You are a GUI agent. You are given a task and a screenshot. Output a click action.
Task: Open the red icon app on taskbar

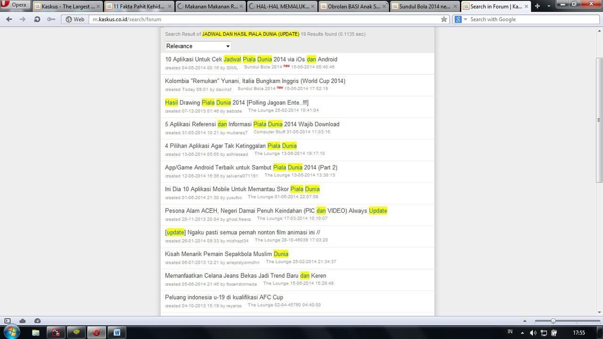pyautogui.click(x=56, y=332)
